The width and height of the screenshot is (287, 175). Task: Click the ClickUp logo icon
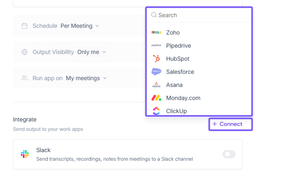156,111
